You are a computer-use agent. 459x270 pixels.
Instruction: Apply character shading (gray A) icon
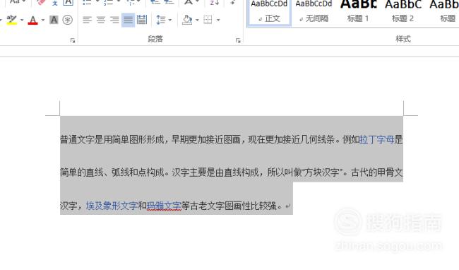pyautogui.click(x=54, y=20)
